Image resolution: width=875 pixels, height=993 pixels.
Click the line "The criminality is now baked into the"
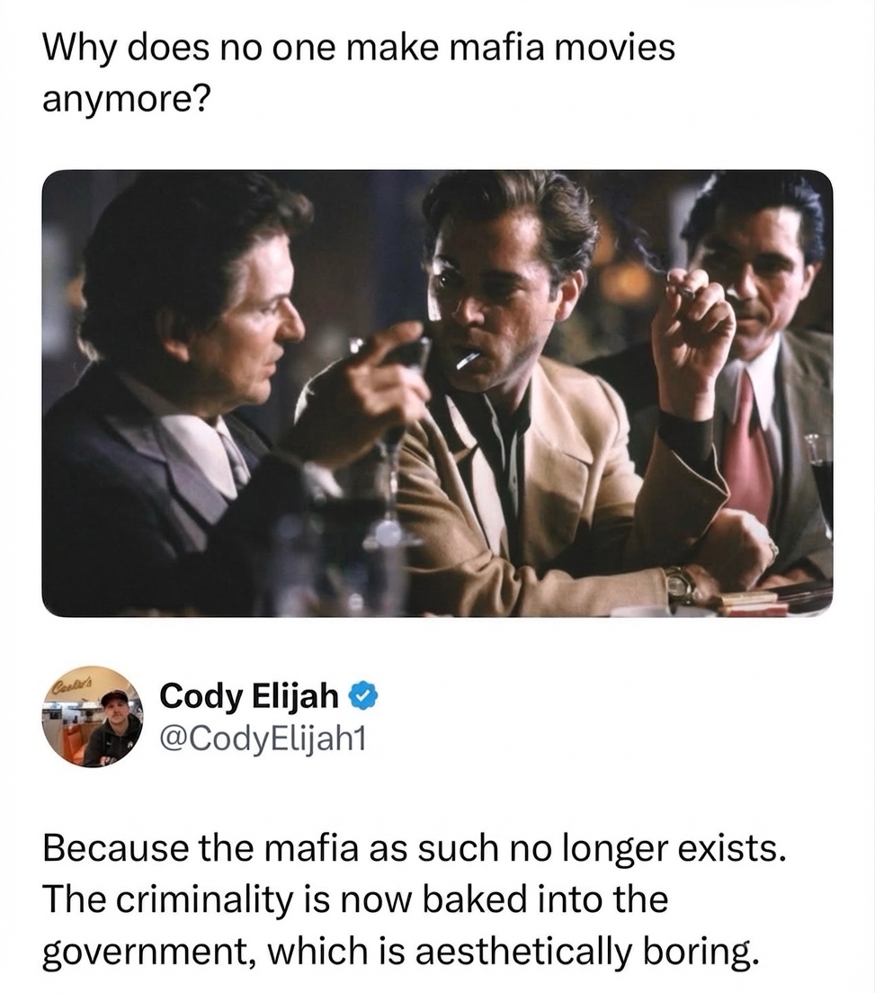click(x=355, y=899)
